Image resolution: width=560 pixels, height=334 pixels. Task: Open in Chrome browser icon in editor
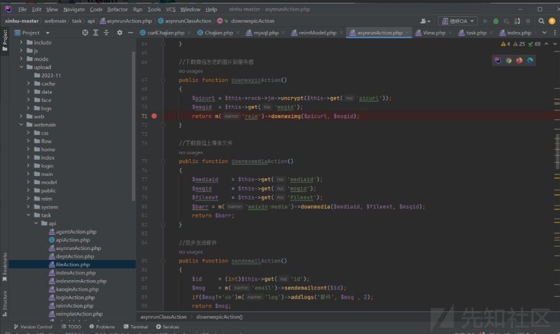pyautogui.click(x=508, y=60)
